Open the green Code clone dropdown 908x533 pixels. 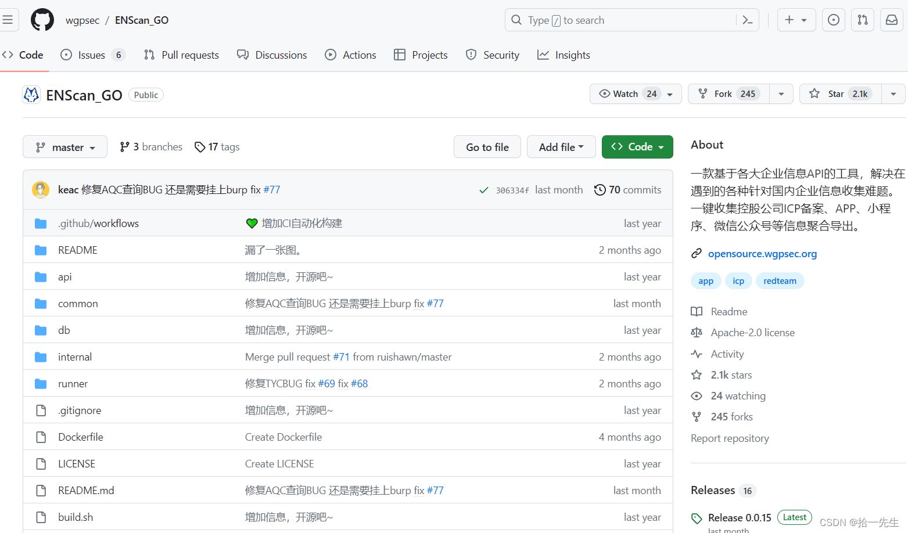(x=637, y=147)
